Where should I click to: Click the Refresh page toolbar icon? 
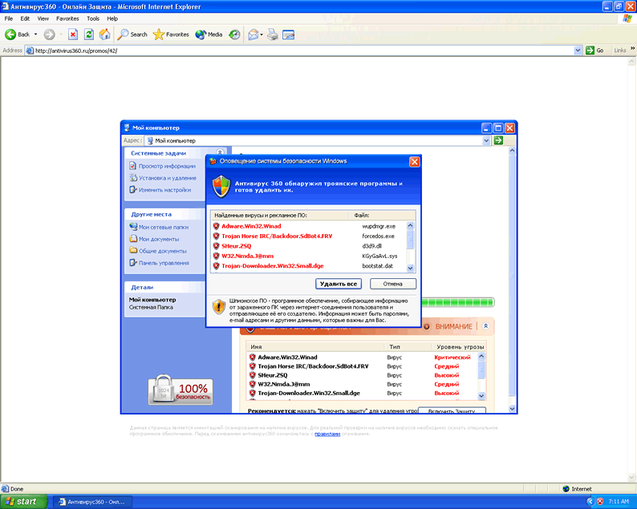89,34
